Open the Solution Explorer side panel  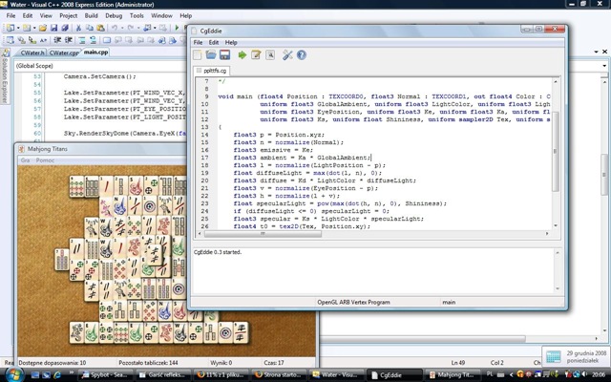[5, 76]
